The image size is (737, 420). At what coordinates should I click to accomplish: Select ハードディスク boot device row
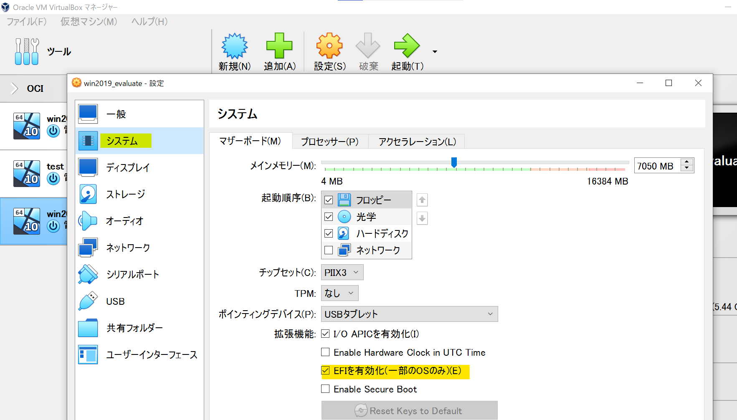click(x=367, y=233)
